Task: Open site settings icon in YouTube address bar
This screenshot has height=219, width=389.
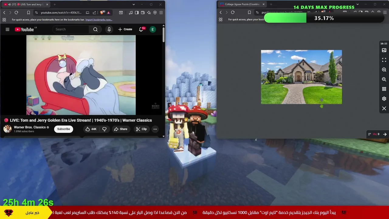Action: 36,12
